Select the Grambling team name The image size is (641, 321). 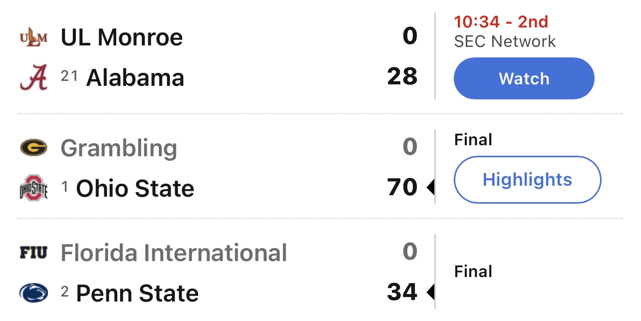click(119, 148)
